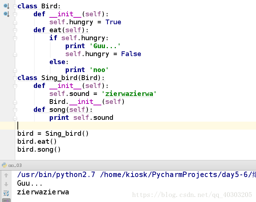The height and width of the screenshot is (202, 256).
Task: Click the down-arrow icon in the run console toolbar
Action: pos(6,184)
